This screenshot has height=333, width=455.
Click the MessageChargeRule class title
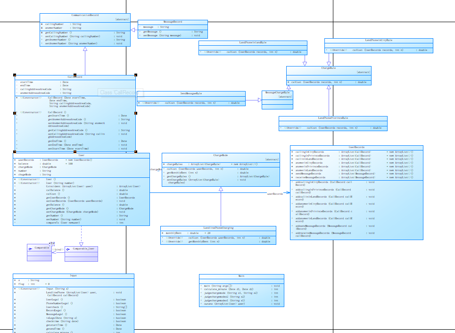click(277, 92)
